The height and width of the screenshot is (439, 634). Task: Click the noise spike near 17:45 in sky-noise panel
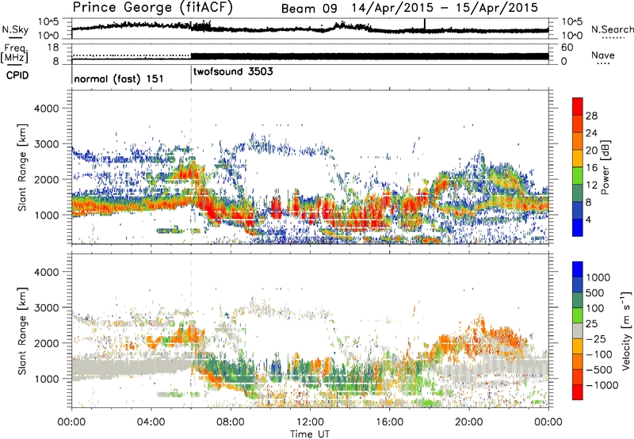click(x=425, y=25)
